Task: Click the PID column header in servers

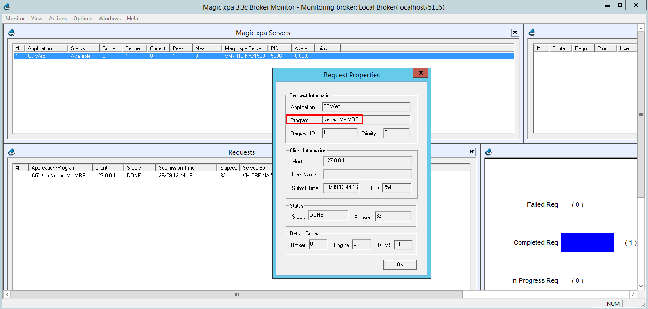Action: pos(280,48)
